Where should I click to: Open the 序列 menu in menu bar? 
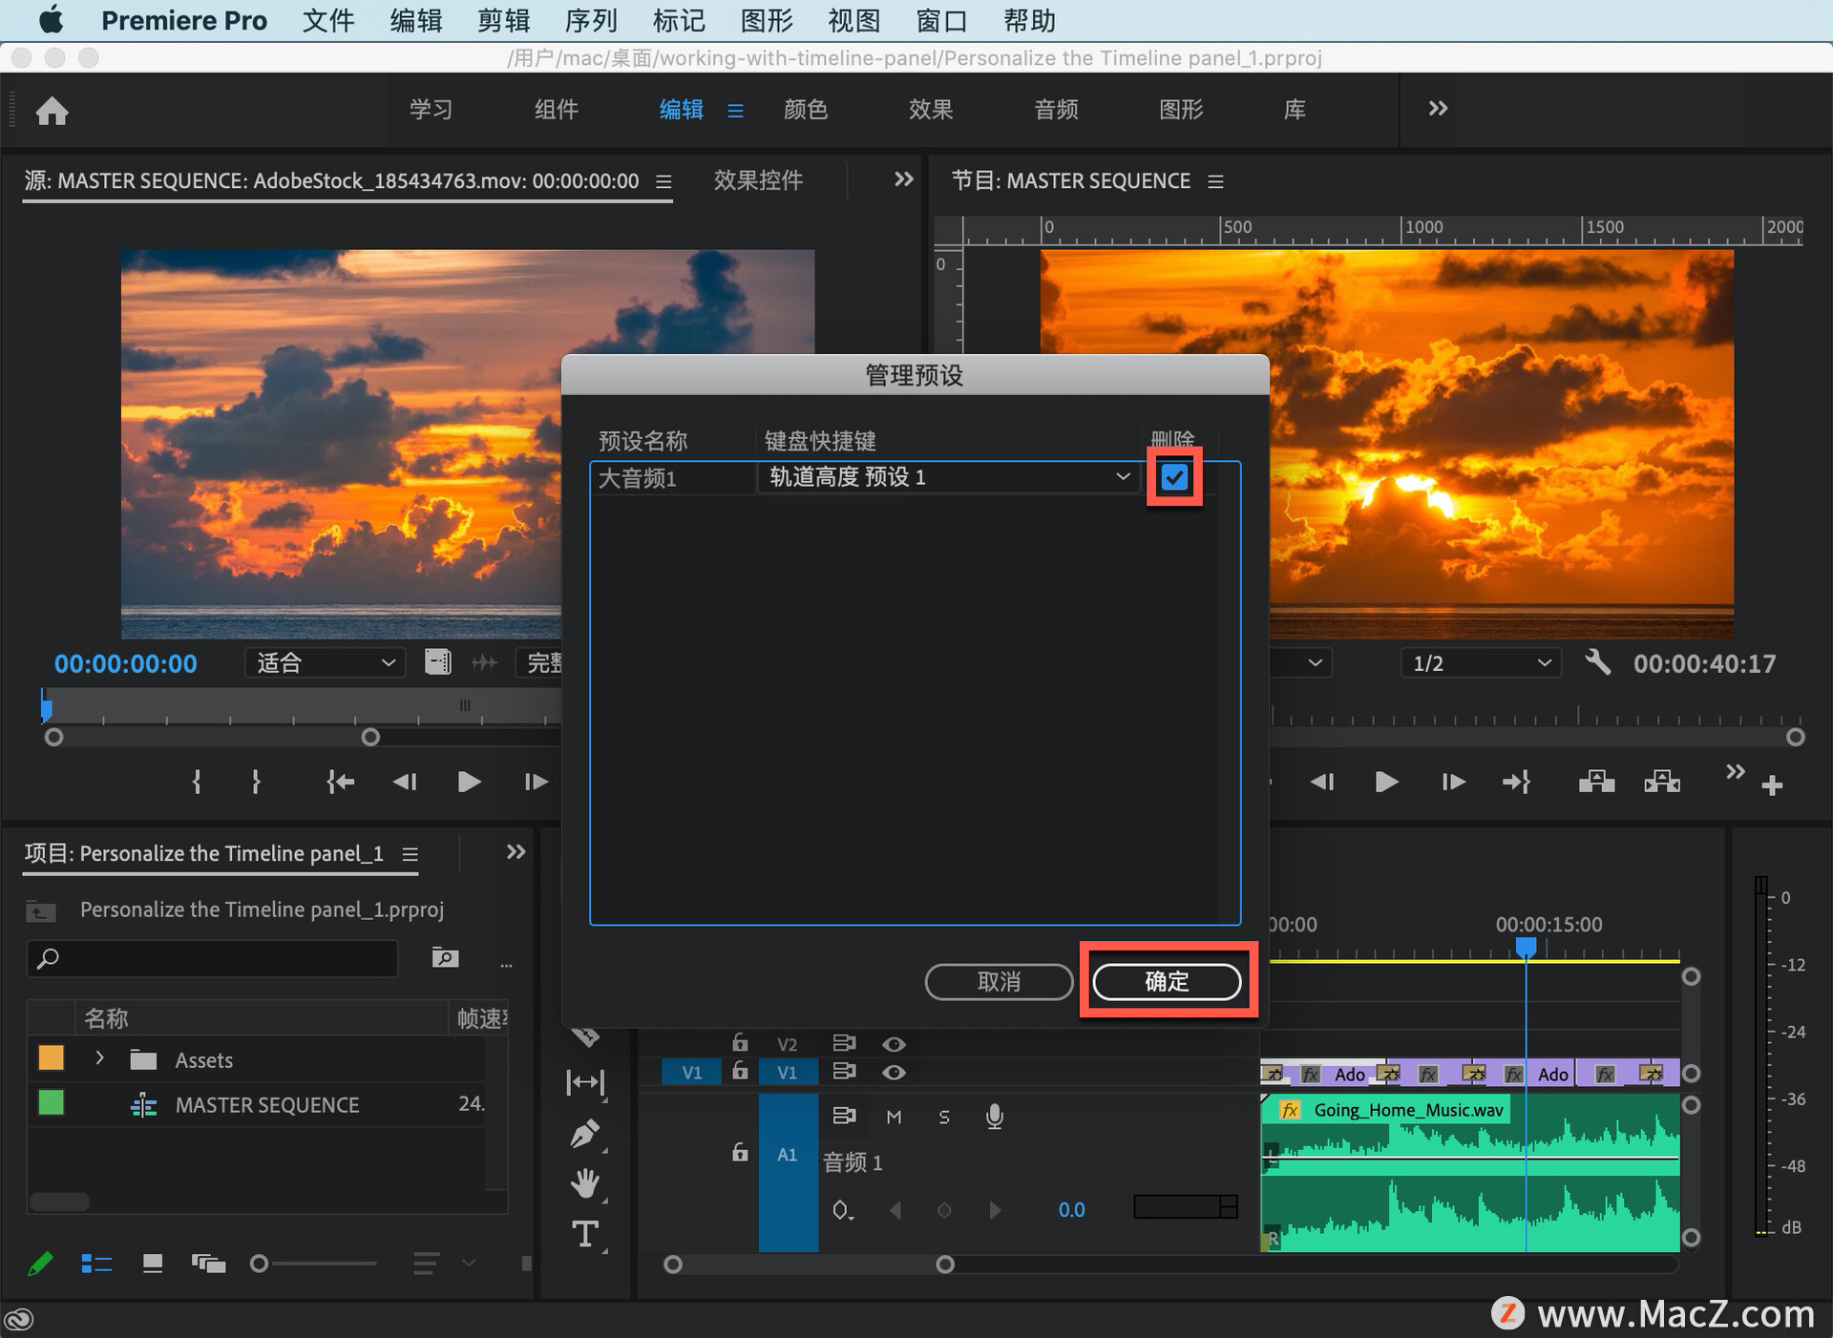pyautogui.click(x=591, y=20)
